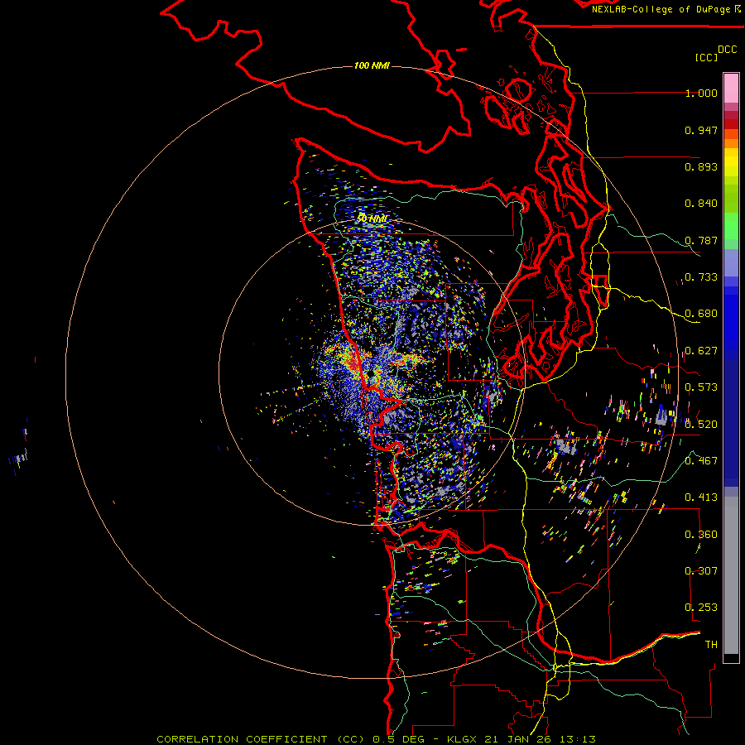Click the 0.413 scale value
745x745 pixels.
[701, 497]
